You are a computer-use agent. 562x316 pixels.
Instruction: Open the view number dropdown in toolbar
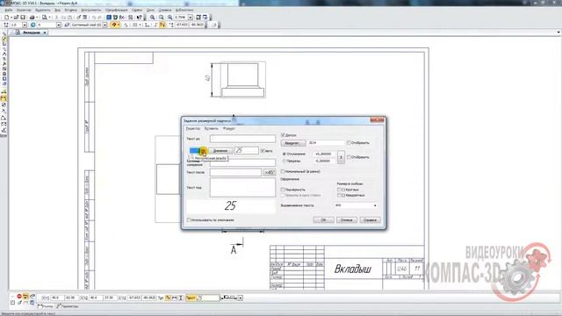(x=59, y=25)
